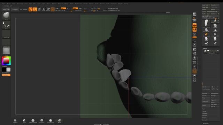
Task: Click the Frame view icon
Action: 194,45
